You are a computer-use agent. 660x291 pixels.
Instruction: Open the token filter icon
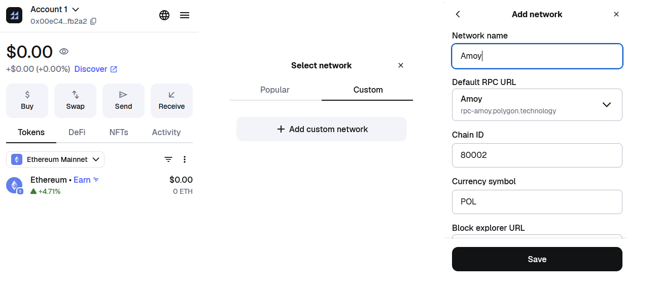point(168,159)
